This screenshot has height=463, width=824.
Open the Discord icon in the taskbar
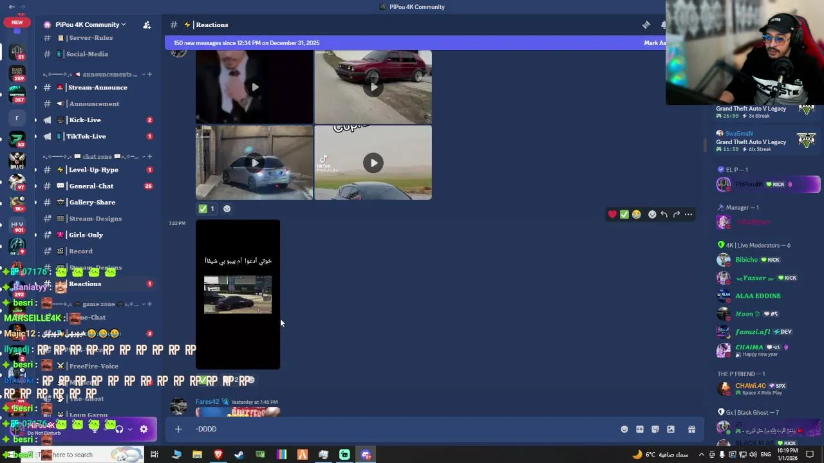[x=366, y=455]
